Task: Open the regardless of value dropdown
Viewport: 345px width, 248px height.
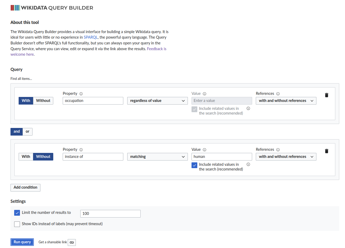Action: (157, 101)
